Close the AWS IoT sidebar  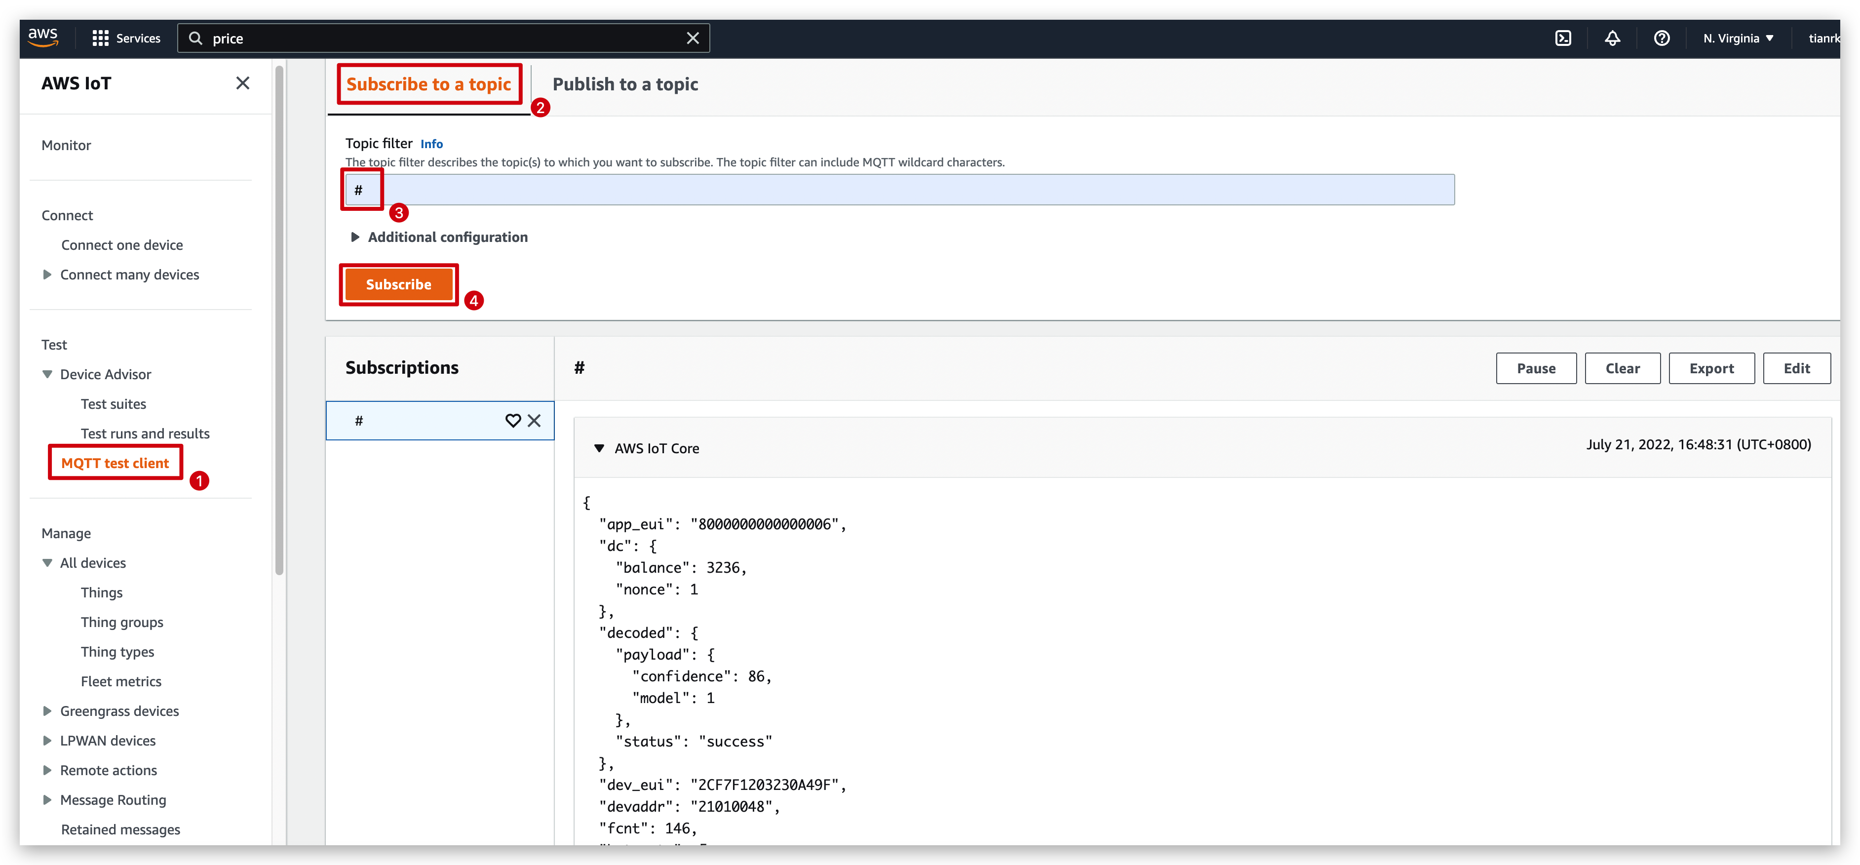click(242, 83)
